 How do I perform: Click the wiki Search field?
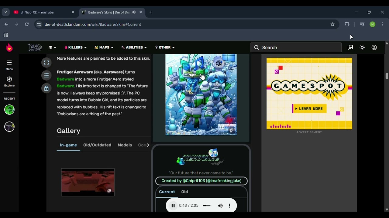[296, 48]
